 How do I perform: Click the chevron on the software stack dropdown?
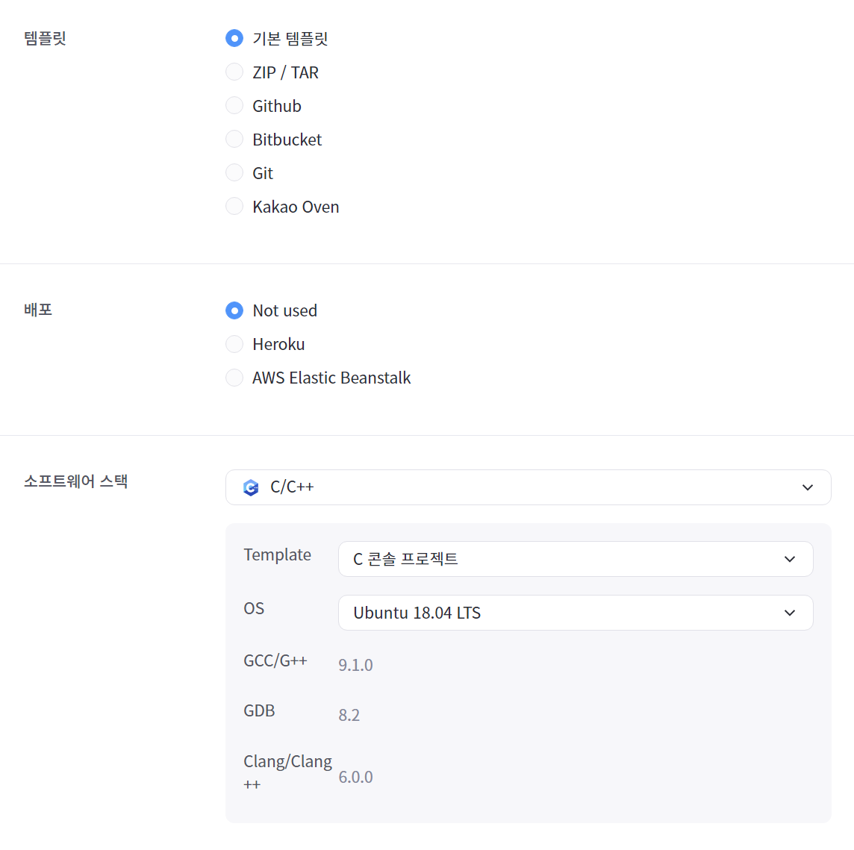click(808, 487)
